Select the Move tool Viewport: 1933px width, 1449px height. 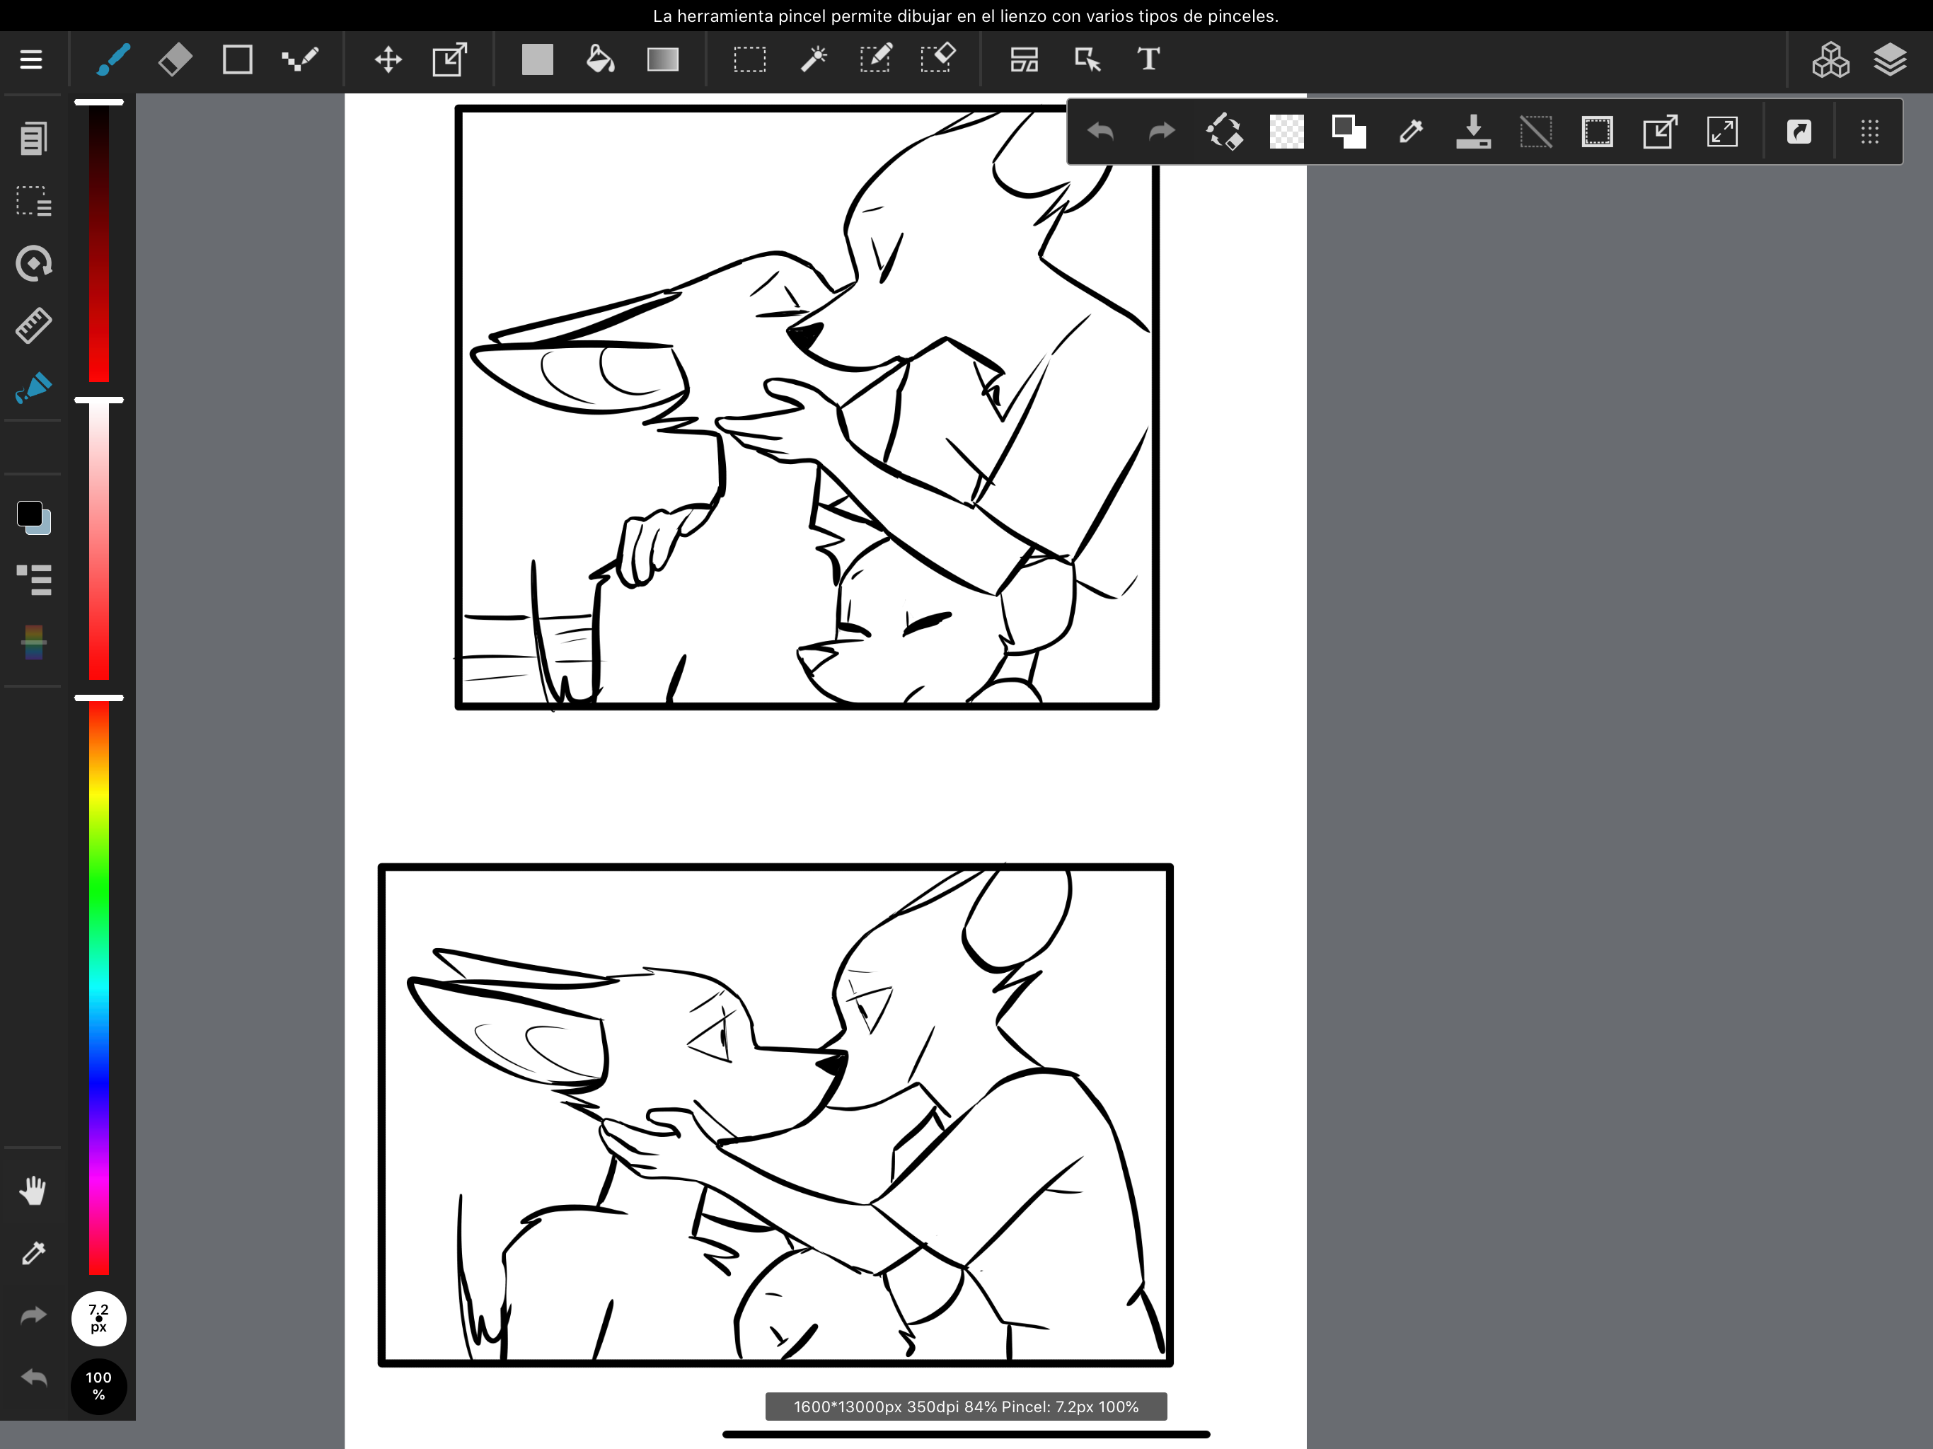pos(387,59)
